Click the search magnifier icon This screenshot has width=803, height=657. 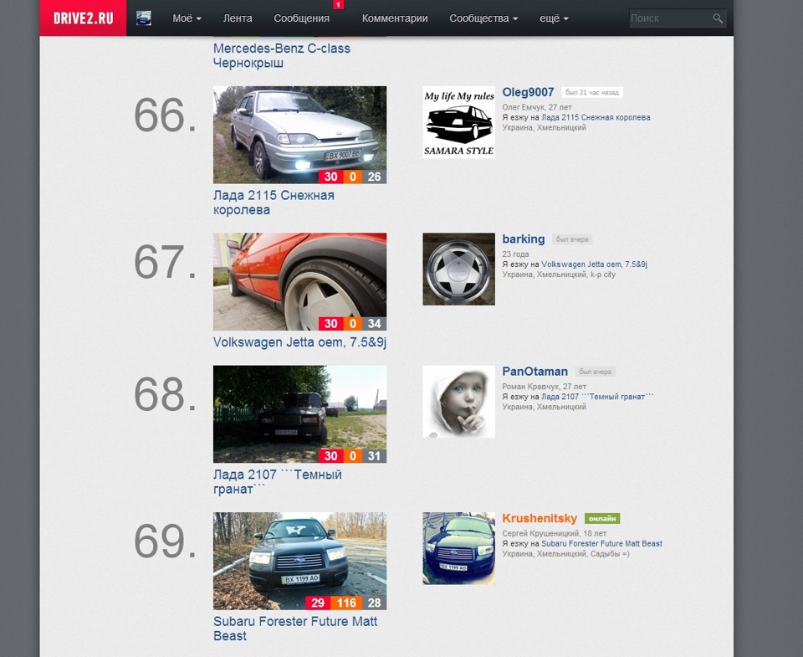[x=718, y=18]
